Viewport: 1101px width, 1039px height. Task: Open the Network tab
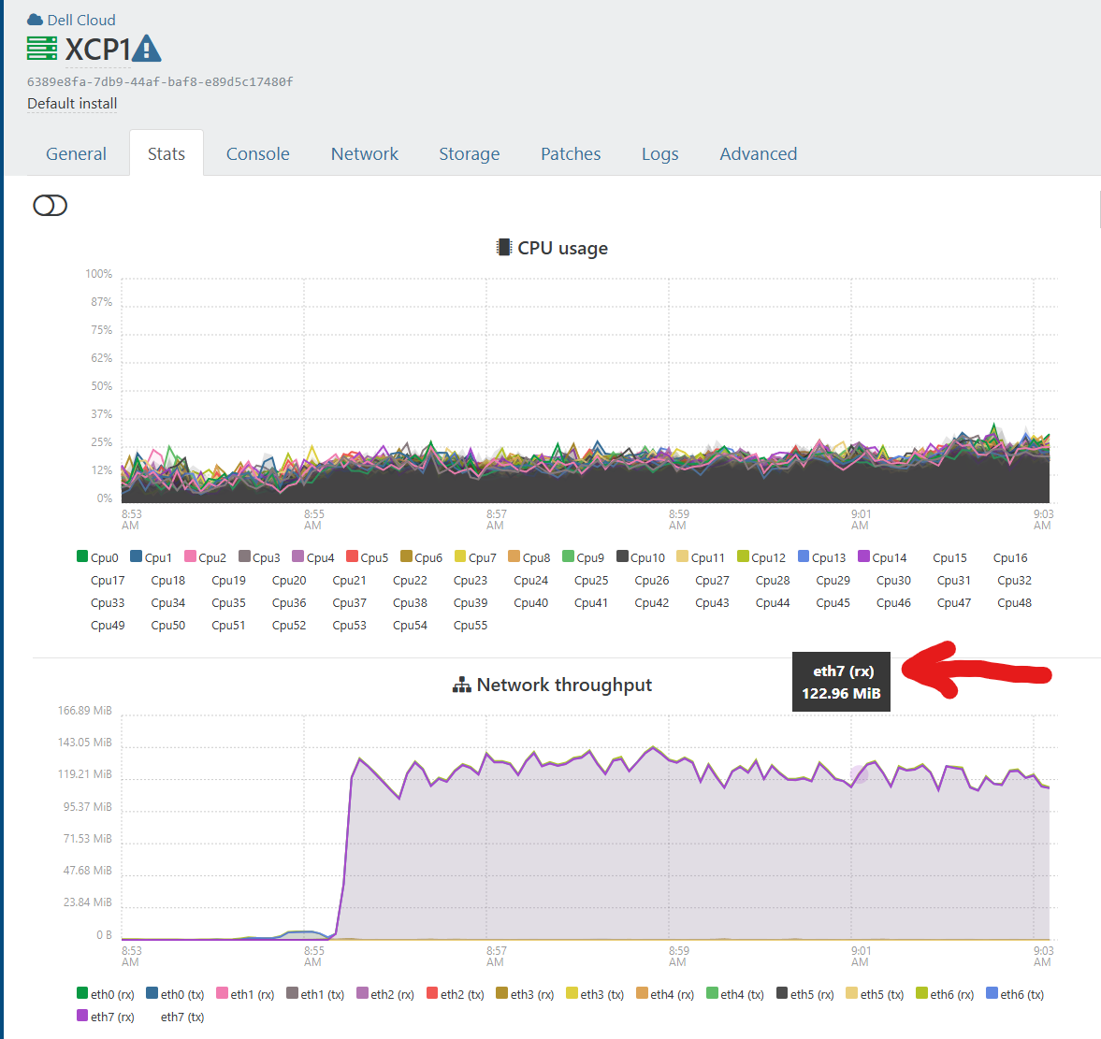pyautogui.click(x=364, y=154)
